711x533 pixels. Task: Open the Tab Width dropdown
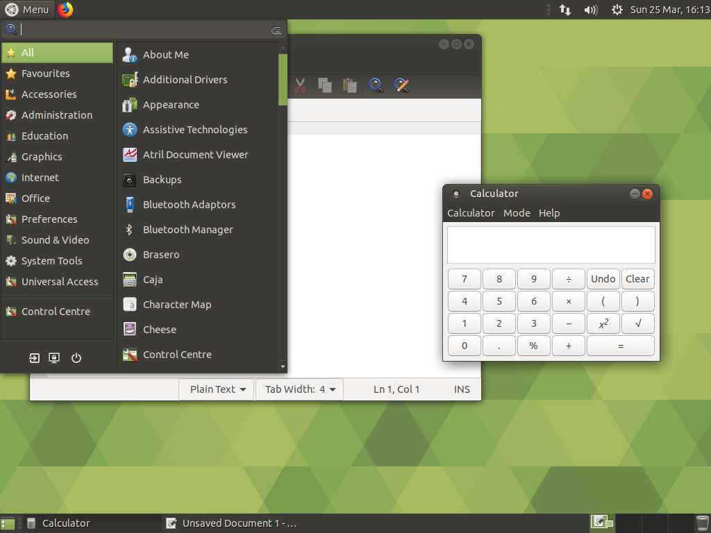pyautogui.click(x=299, y=389)
